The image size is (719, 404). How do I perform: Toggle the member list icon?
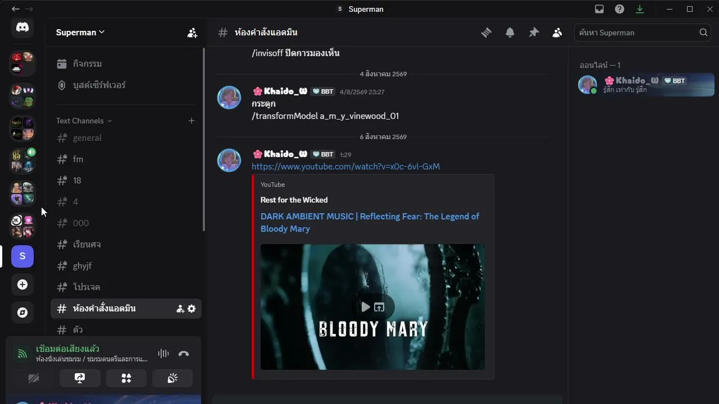[x=557, y=33]
